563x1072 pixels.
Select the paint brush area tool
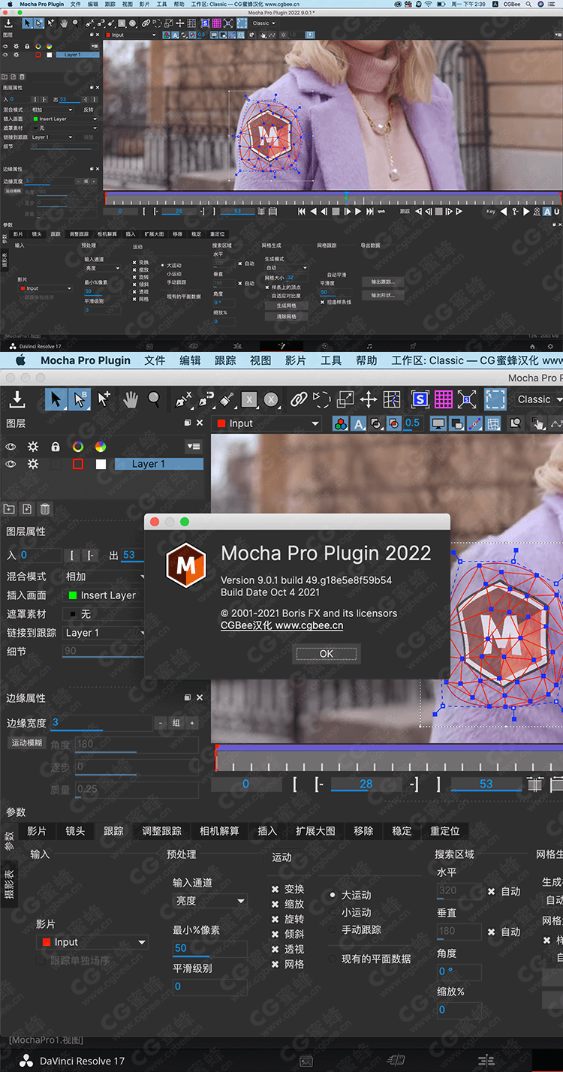tap(229, 399)
